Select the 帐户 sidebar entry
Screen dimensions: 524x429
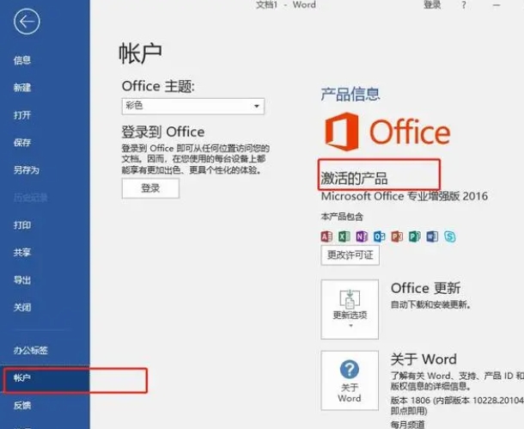[45, 377]
